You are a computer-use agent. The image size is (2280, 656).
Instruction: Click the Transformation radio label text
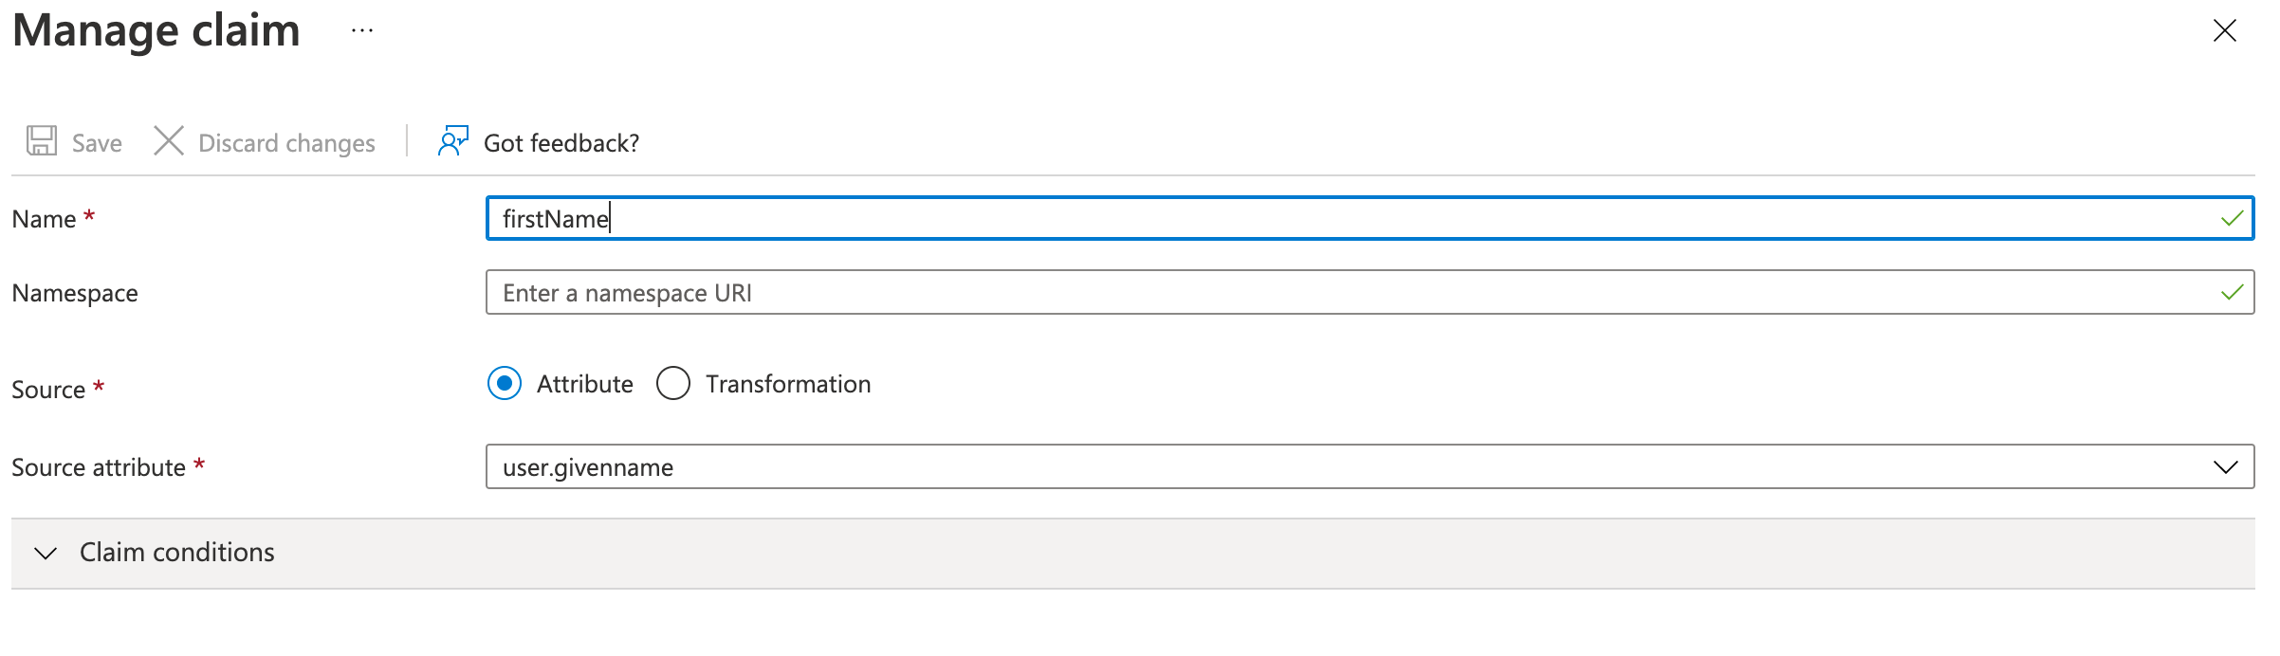tap(788, 384)
